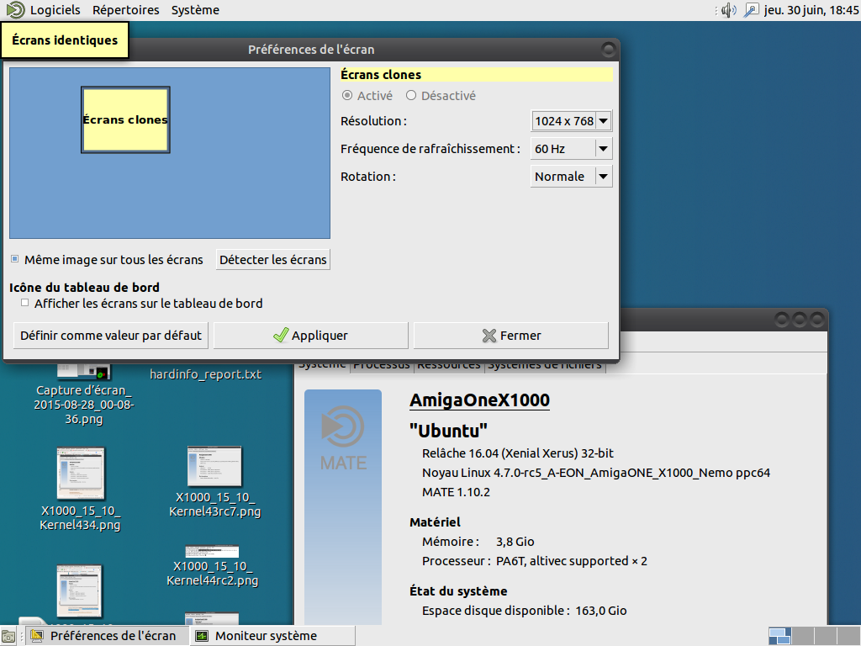Click the network connection tray icon
The height and width of the screenshot is (646, 861).
[x=751, y=10]
